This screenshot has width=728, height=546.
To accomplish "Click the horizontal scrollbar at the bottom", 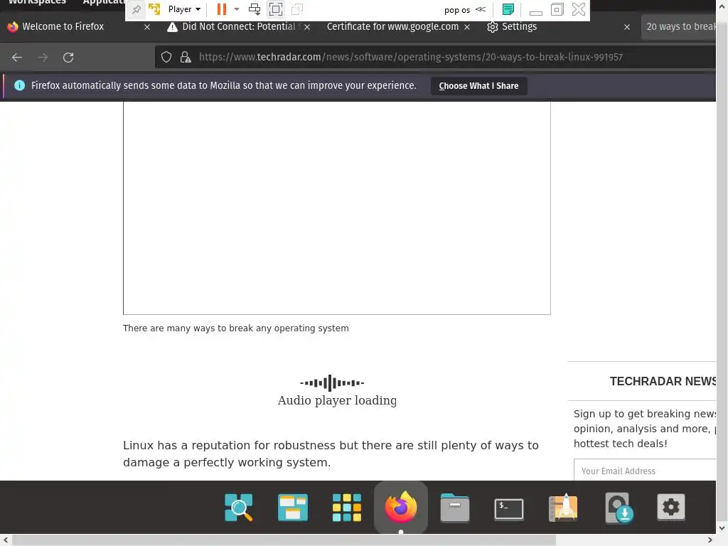I will coord(284,540).
